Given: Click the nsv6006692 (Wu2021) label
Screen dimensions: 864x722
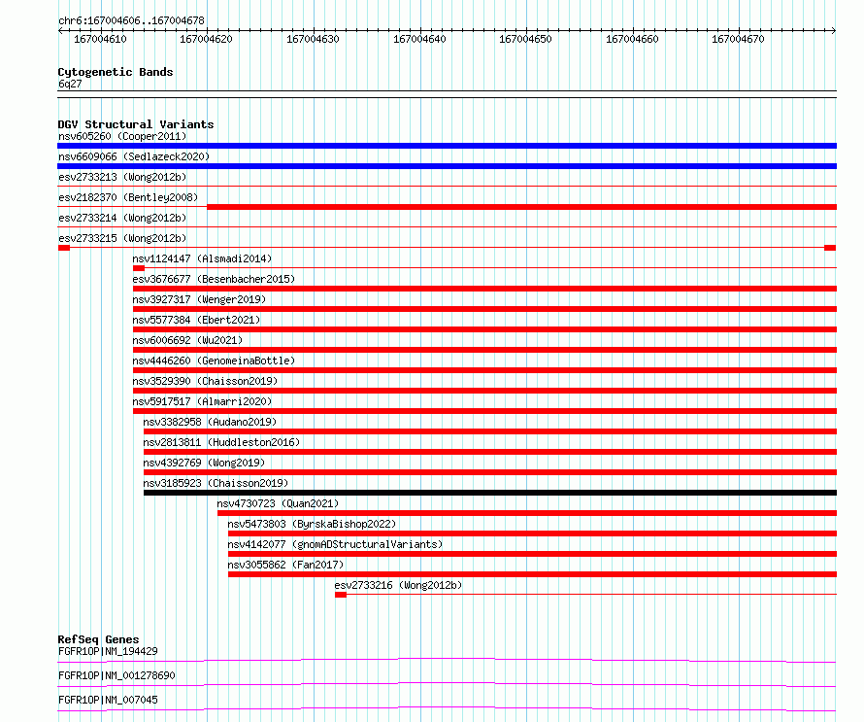Looking at the screenshot, I should point(187,340).
